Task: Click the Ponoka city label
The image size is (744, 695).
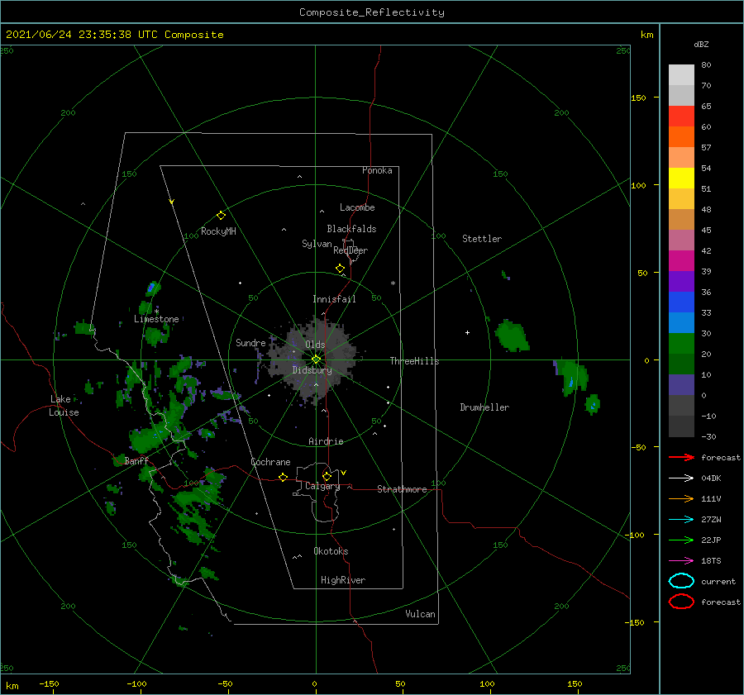Action: (x=377, y=170)
